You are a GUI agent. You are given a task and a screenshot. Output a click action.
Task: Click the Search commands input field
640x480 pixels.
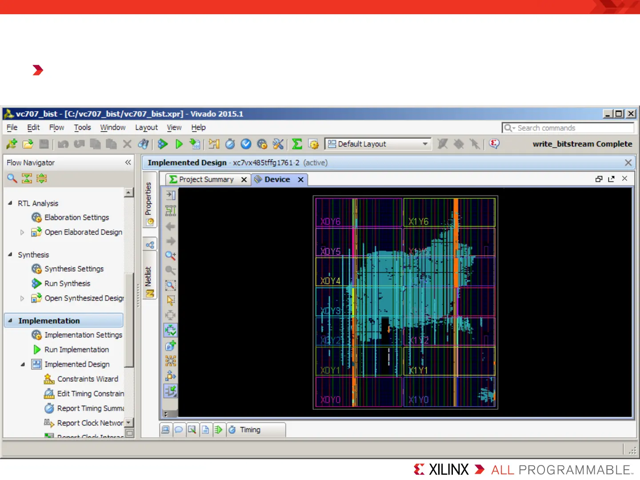click(x=568, y=128)
